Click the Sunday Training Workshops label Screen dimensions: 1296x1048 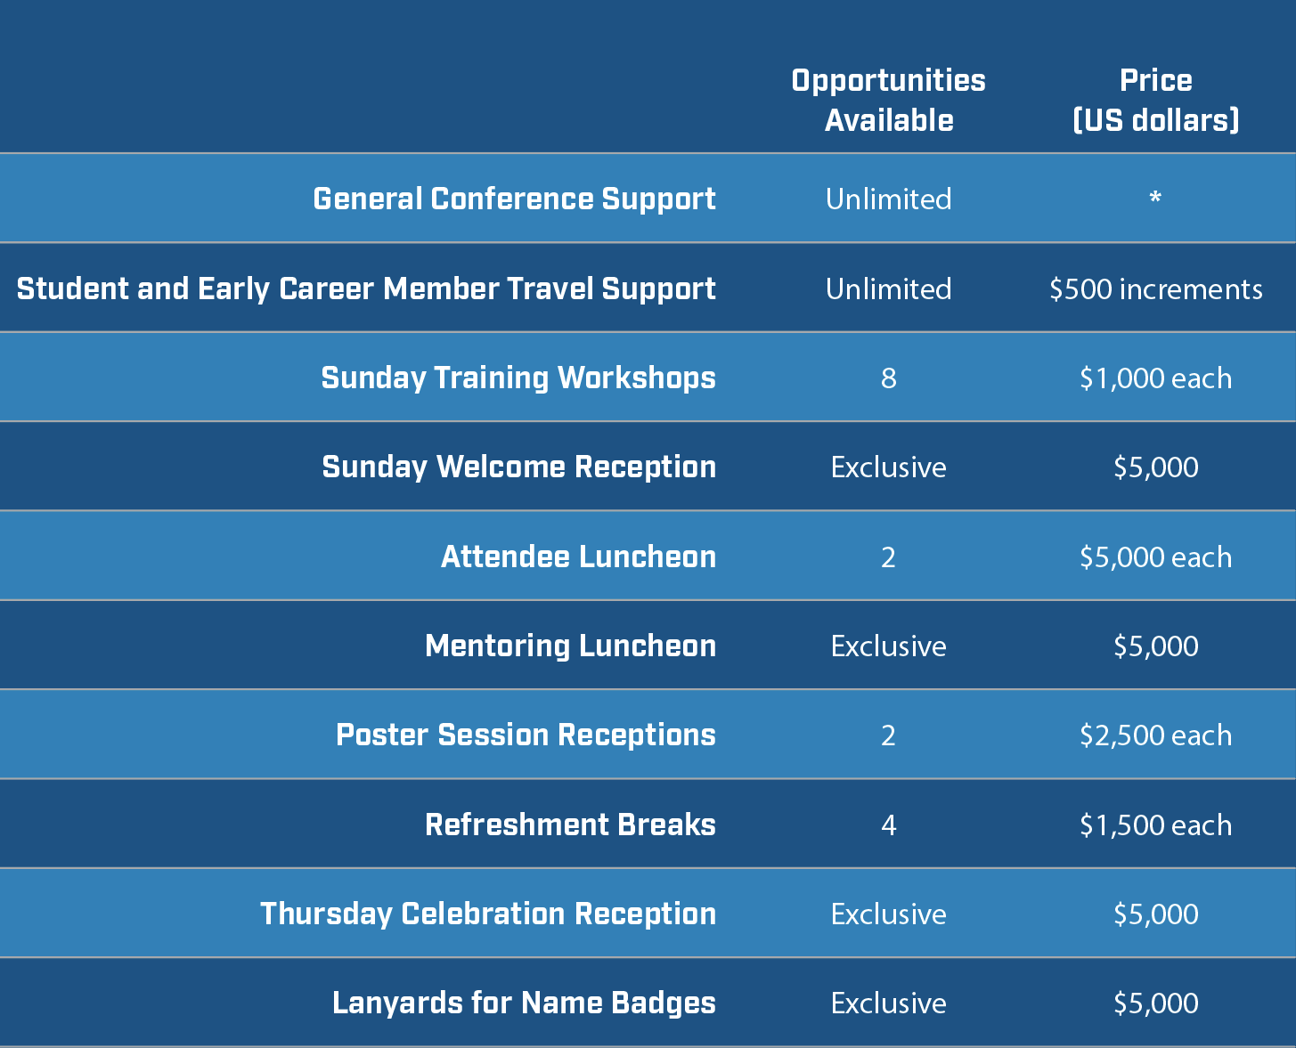pyautogui.click(x=518, y=378)
